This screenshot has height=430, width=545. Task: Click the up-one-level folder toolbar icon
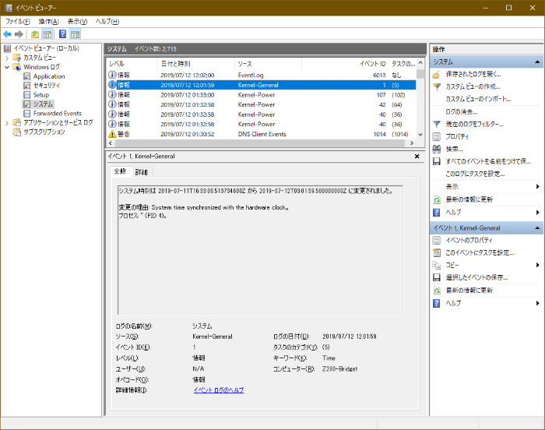click(35, 34)
